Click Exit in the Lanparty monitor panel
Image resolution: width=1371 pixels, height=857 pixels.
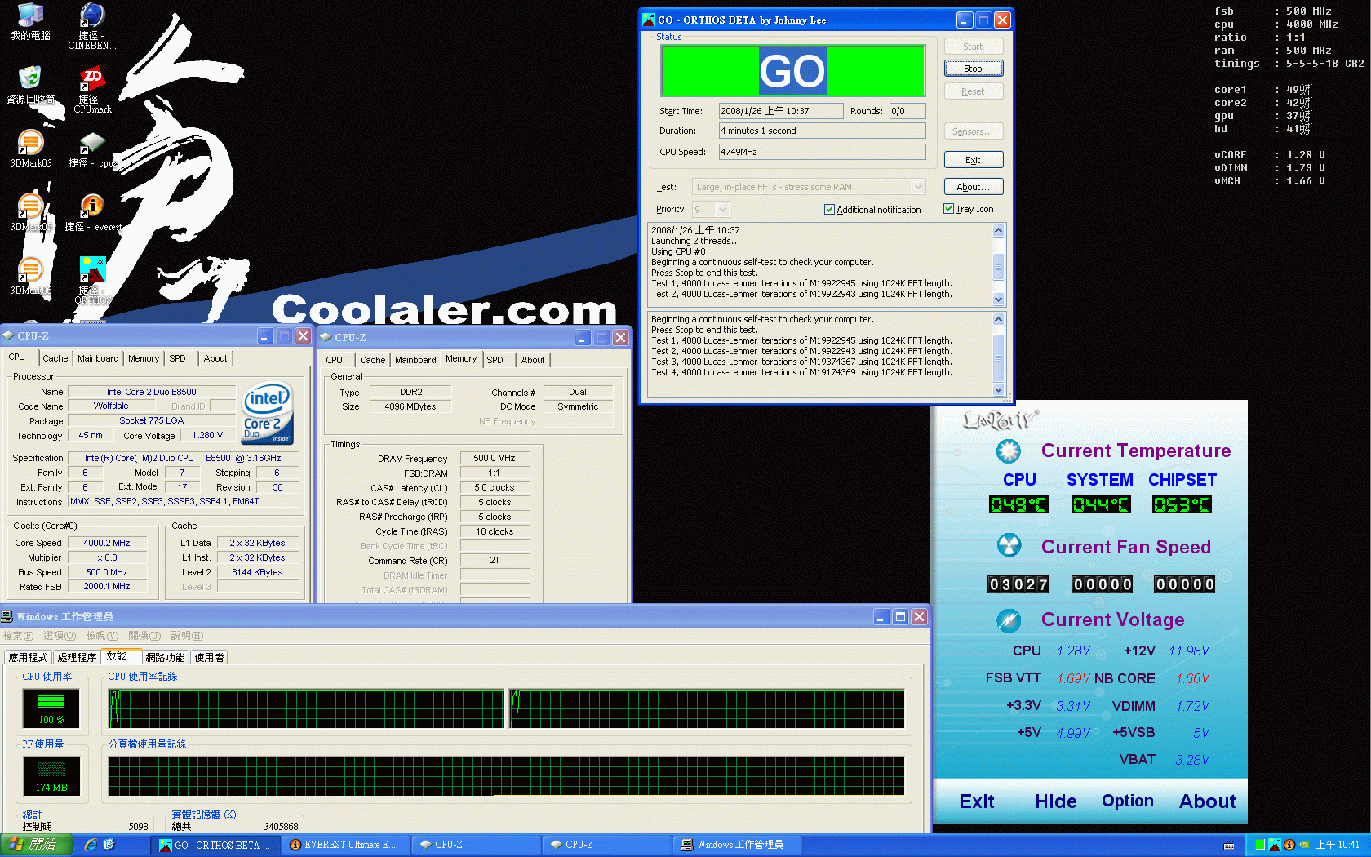(x=977, y=801)
